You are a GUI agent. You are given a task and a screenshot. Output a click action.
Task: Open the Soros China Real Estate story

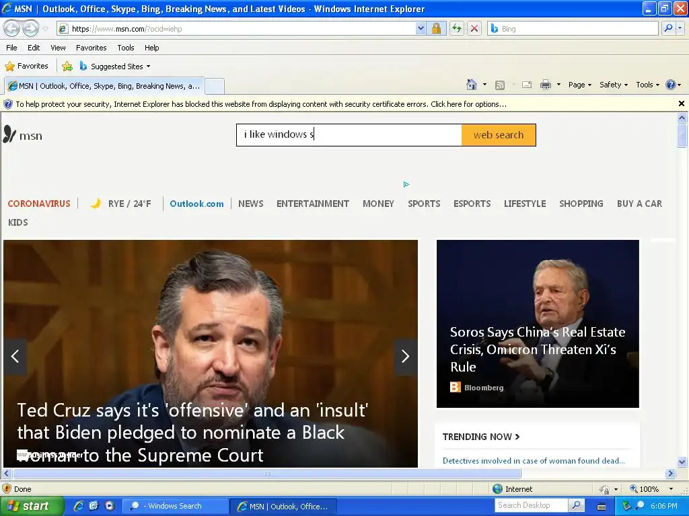(x=538, y=349)
